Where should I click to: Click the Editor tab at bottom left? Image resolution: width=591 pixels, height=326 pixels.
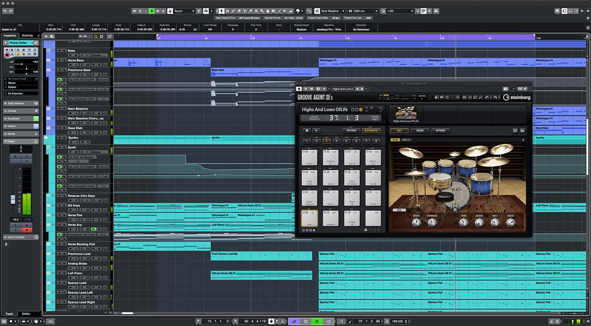(26, 314)
